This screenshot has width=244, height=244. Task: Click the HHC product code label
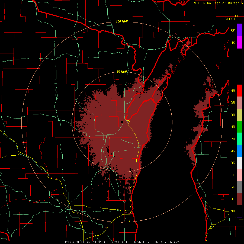click(x=238, y=16)
